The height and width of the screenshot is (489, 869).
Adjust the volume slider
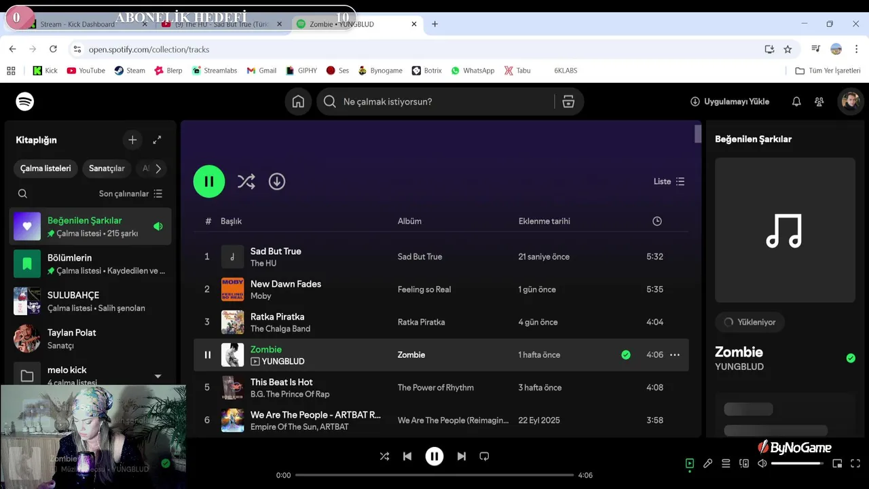coord(798,463)
